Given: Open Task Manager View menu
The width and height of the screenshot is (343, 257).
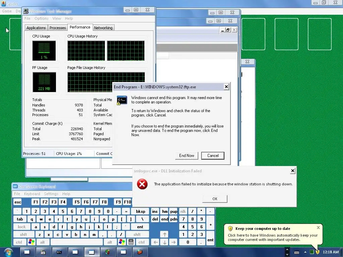Looking at the screenshot, I should point(57,18).
